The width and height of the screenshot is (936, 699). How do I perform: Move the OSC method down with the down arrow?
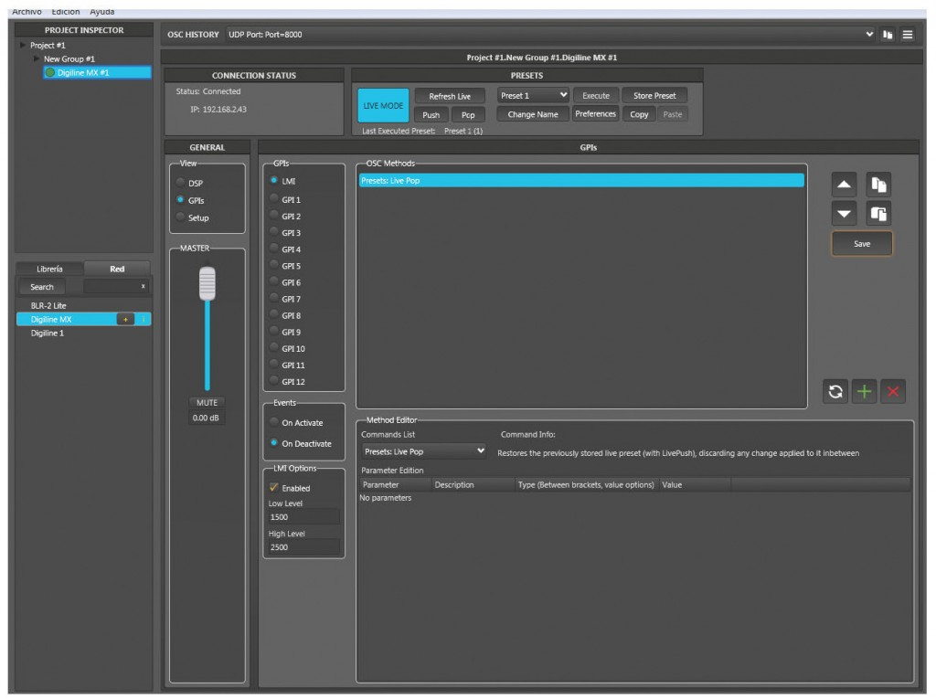pos(845,214)
